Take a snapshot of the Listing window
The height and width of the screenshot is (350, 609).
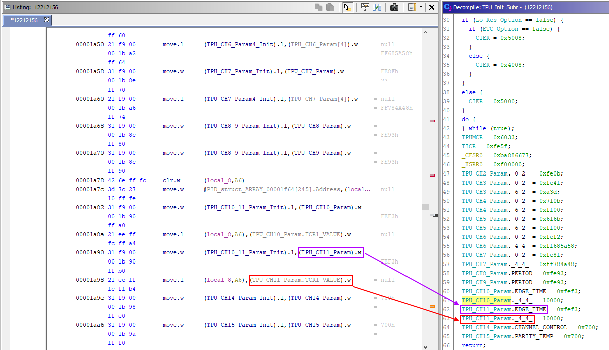(394, 7)
